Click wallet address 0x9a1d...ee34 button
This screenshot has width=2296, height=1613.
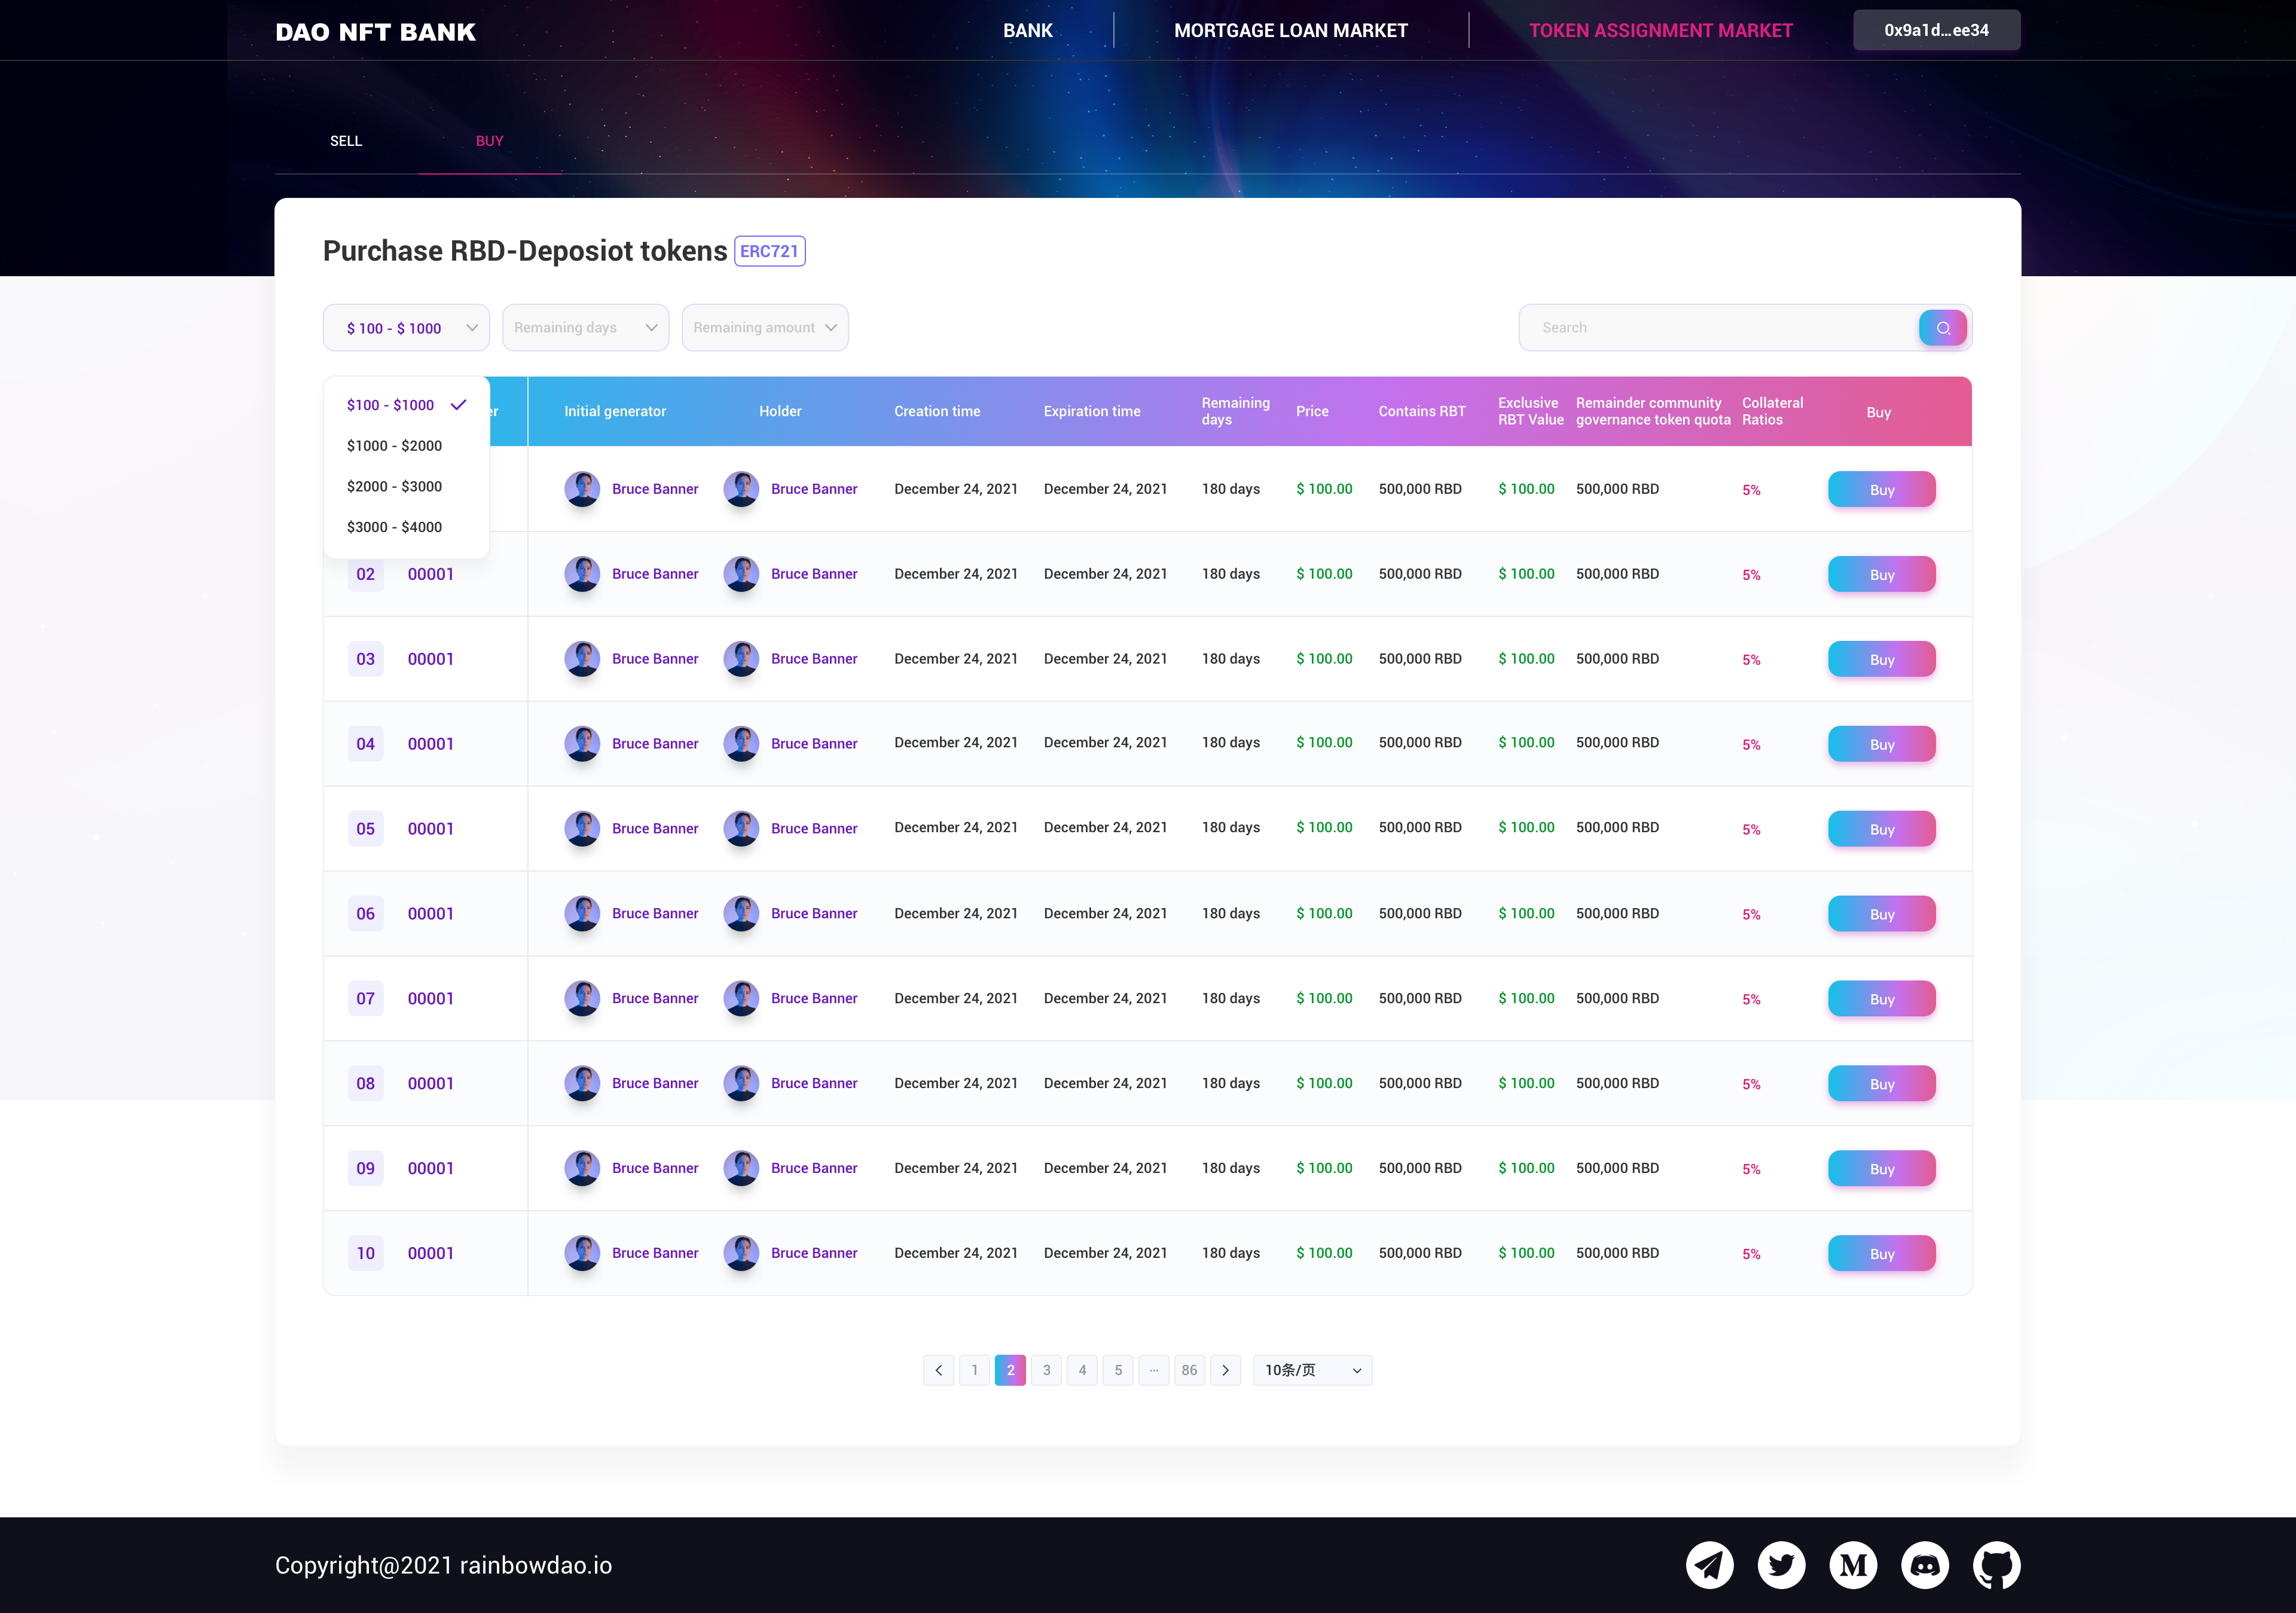click(x=1936, y=31)
